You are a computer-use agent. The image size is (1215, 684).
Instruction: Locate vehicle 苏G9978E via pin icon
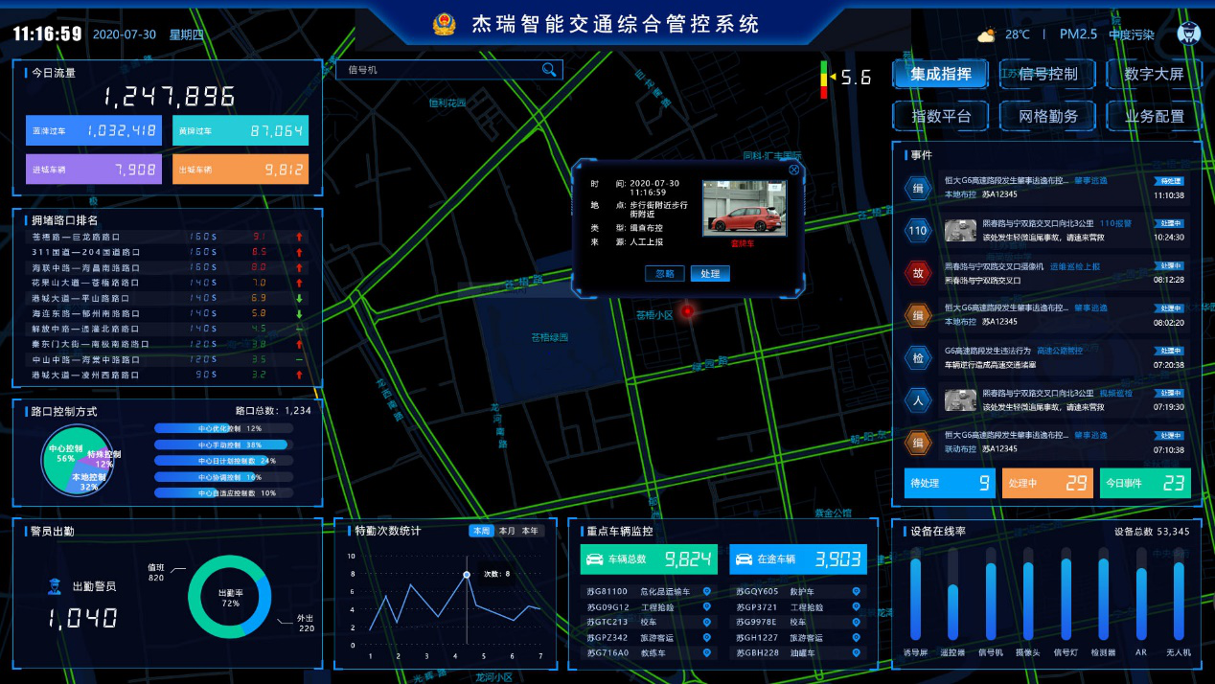[855, 622]
